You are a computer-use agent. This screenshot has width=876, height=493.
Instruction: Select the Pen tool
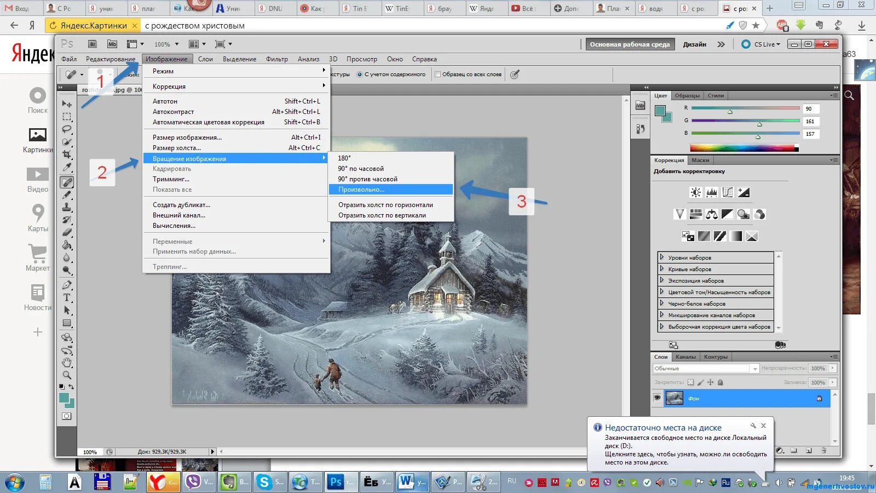coord(67,285)
